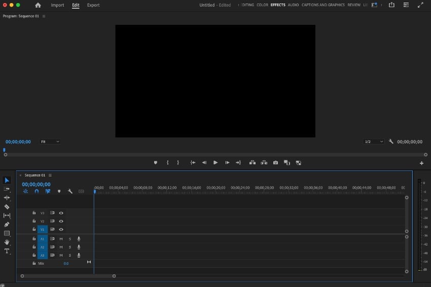Screen dimensions: 431x287
Task: Click the Program monitor current timecode
Action: tap(18, 142)
